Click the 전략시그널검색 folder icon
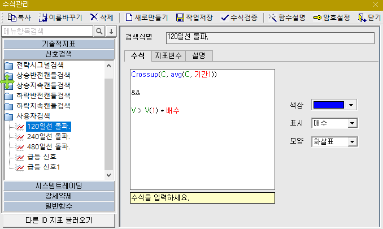Image resolution: width=383 pixels, height=229 pixels. point(9,66)
